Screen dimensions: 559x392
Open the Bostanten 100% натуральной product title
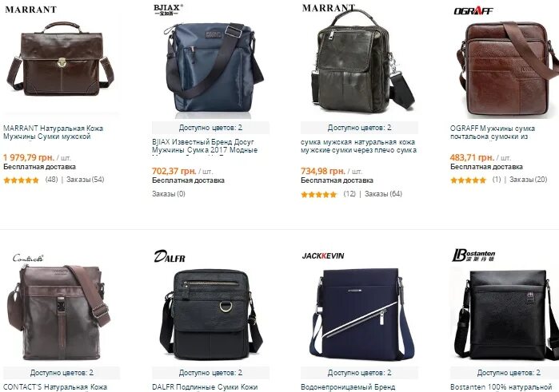[501, 387]
